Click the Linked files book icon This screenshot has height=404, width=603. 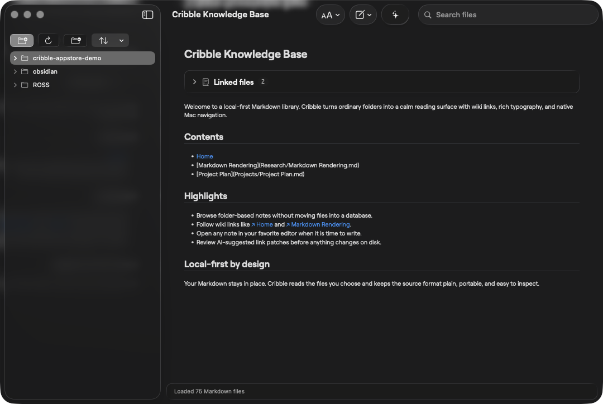pos(205,82)
